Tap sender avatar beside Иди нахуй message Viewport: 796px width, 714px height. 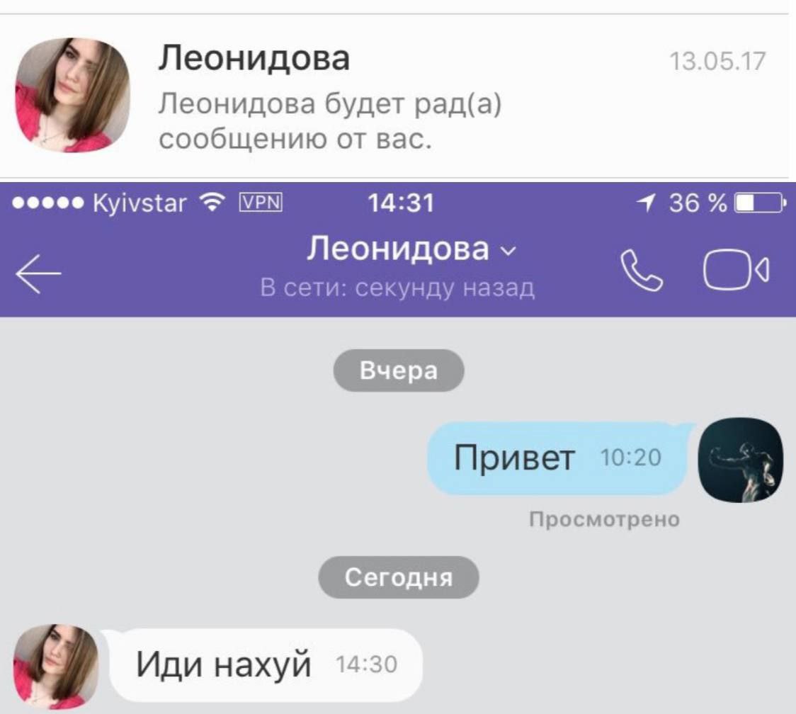point(55,667)
